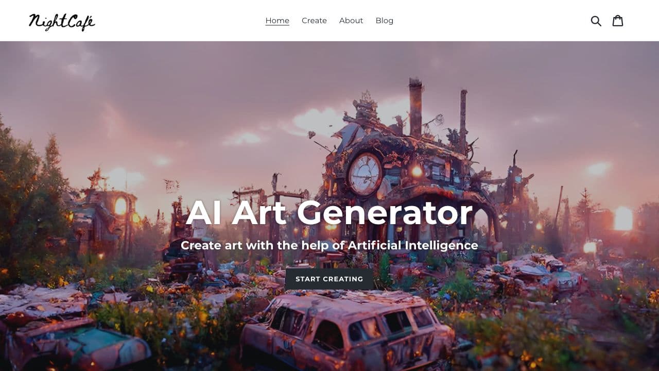The height and width of the screenshot is (371, 659).
Task: Open the Create menu item
Action: click(x=314, y=21)
